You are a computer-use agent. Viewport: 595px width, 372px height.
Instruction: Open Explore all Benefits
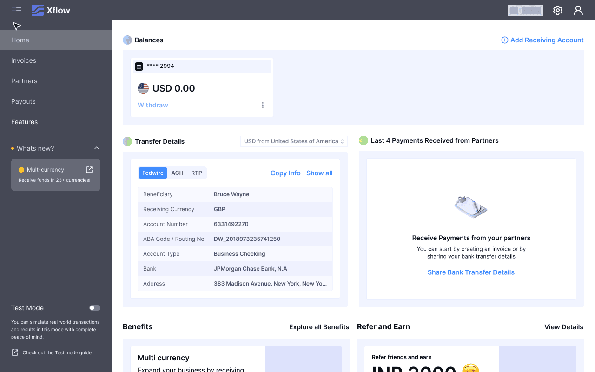click(x=319, y=327)
